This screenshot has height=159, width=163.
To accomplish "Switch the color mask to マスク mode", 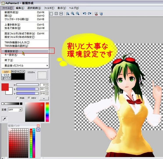I will coord(6,75).
